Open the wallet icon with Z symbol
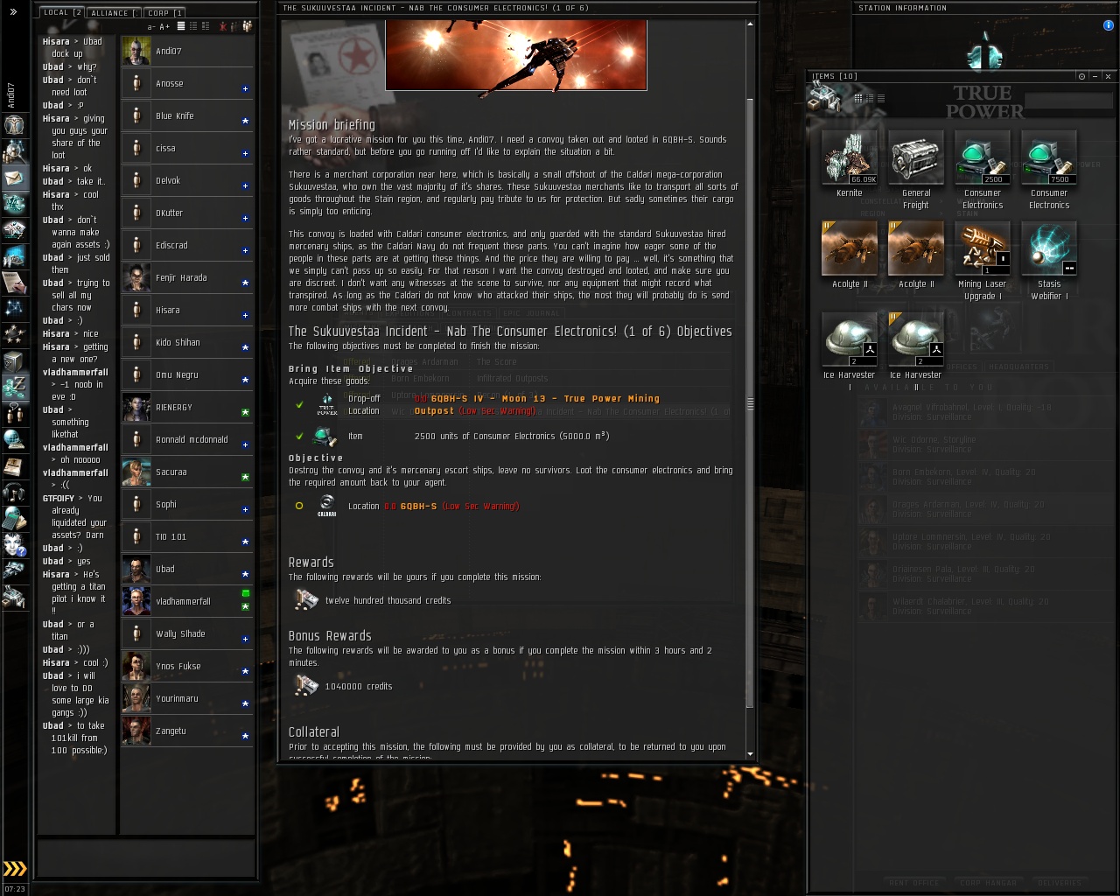 [x=13, y=387]
